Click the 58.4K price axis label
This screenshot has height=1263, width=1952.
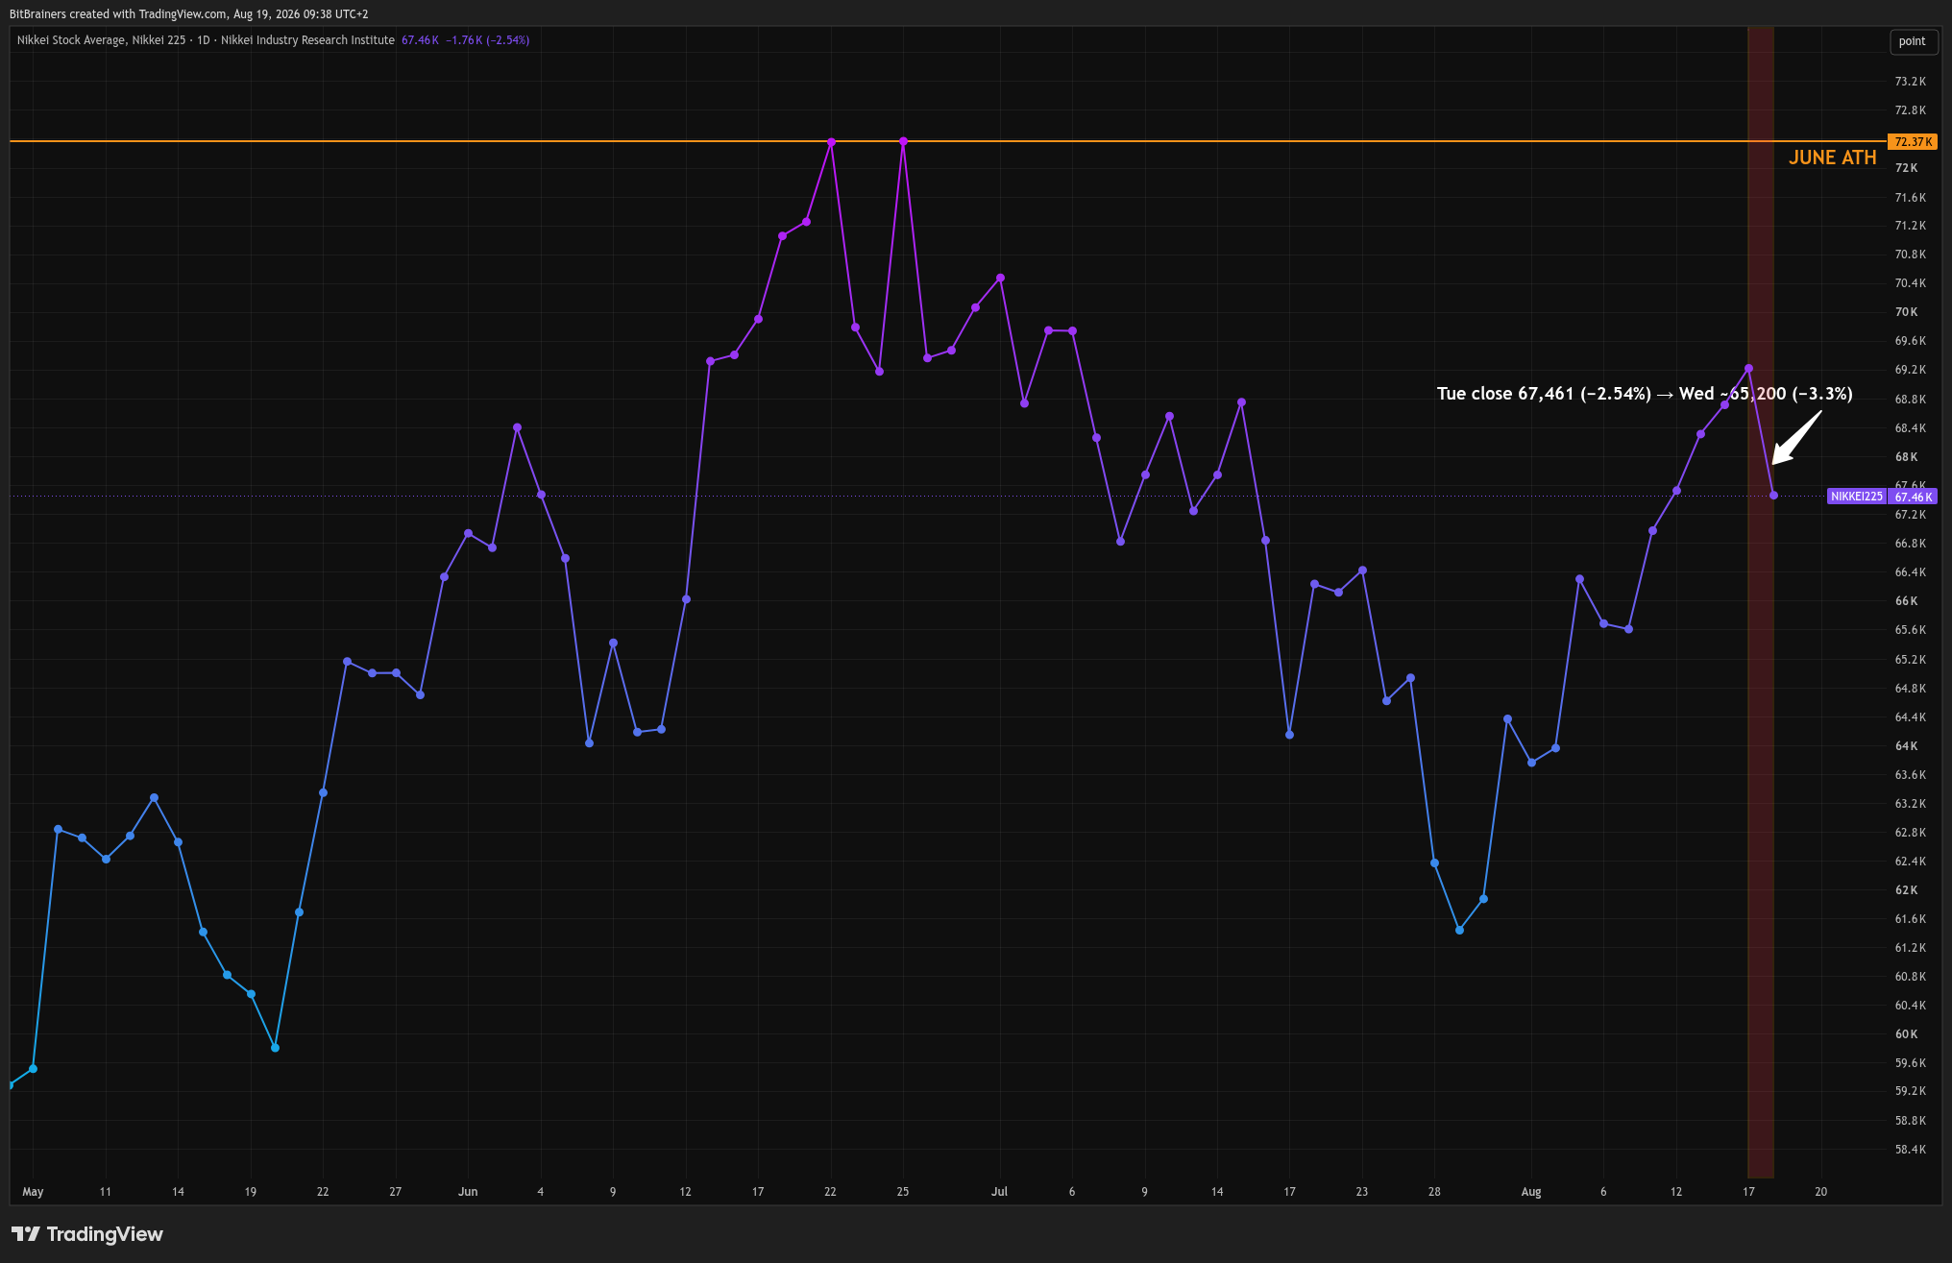tap(1910, 1150)
